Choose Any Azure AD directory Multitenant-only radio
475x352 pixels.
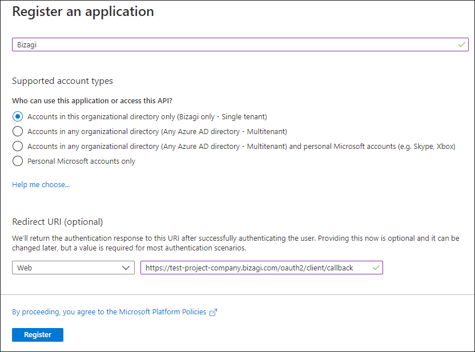coord(18,131)
